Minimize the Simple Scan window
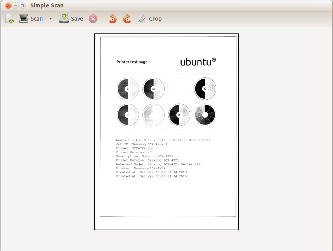 point(15,5)
